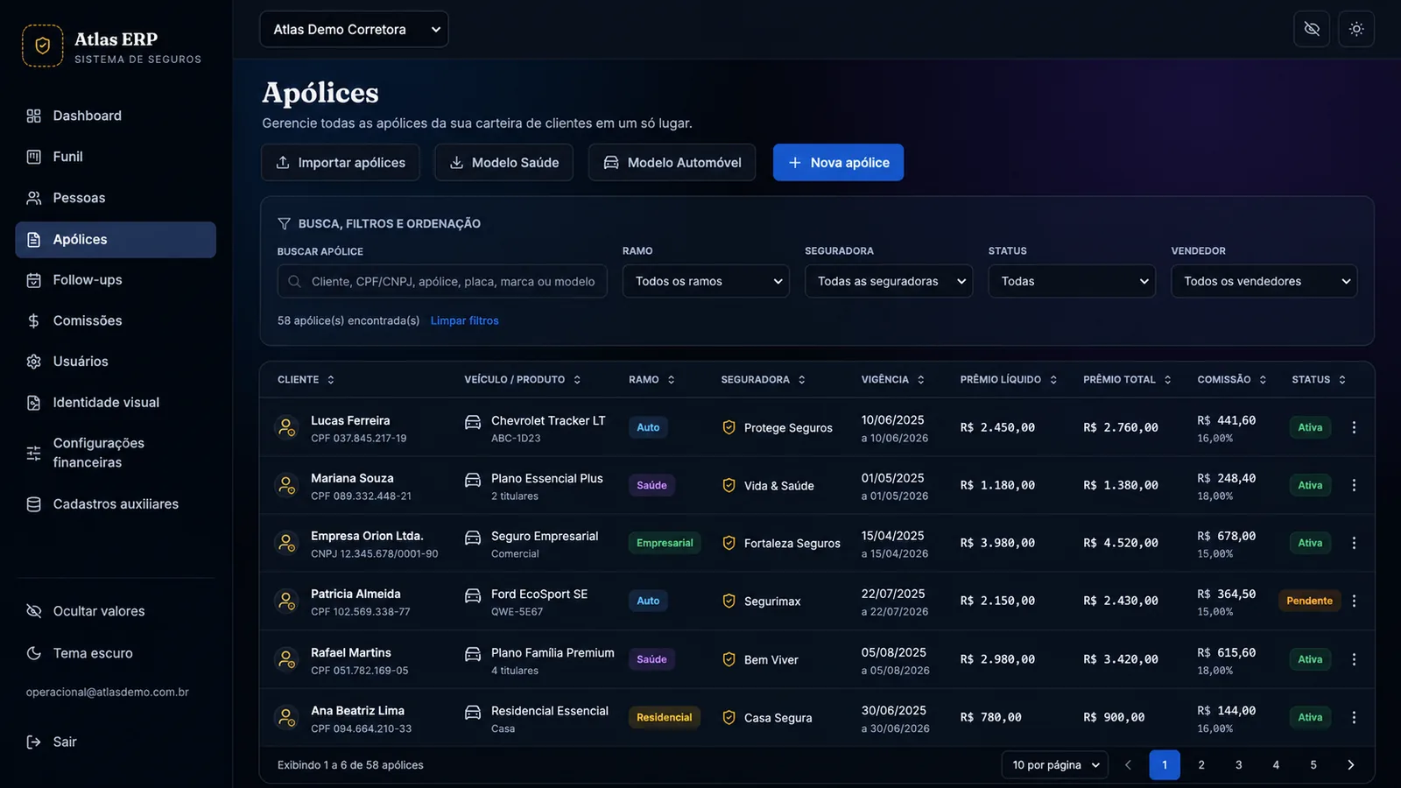This screenshot has width=1401, height=788.
Task: Click the Auto tag on Ford EcoSport SE row
Action: click(x=648, y=601)
